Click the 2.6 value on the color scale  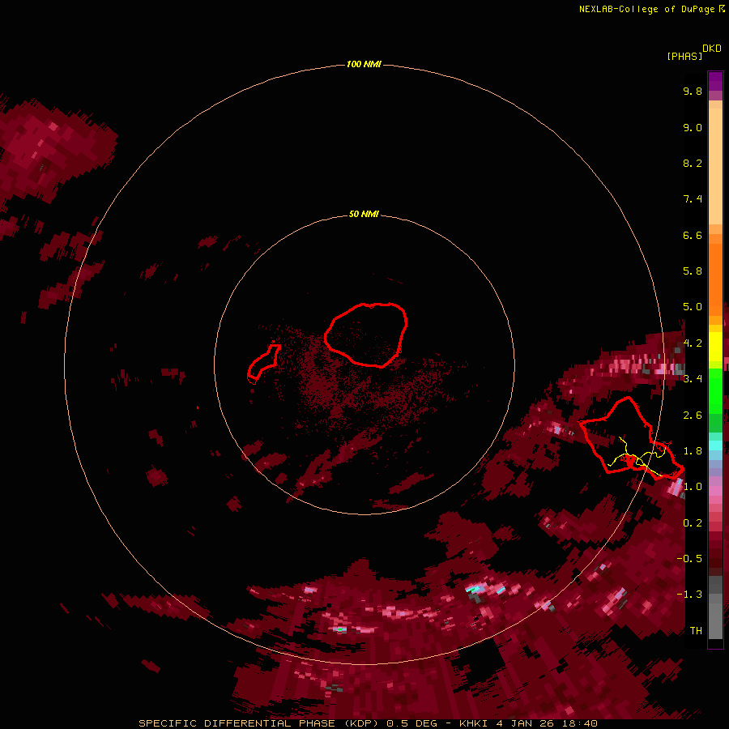pos(693,416)
